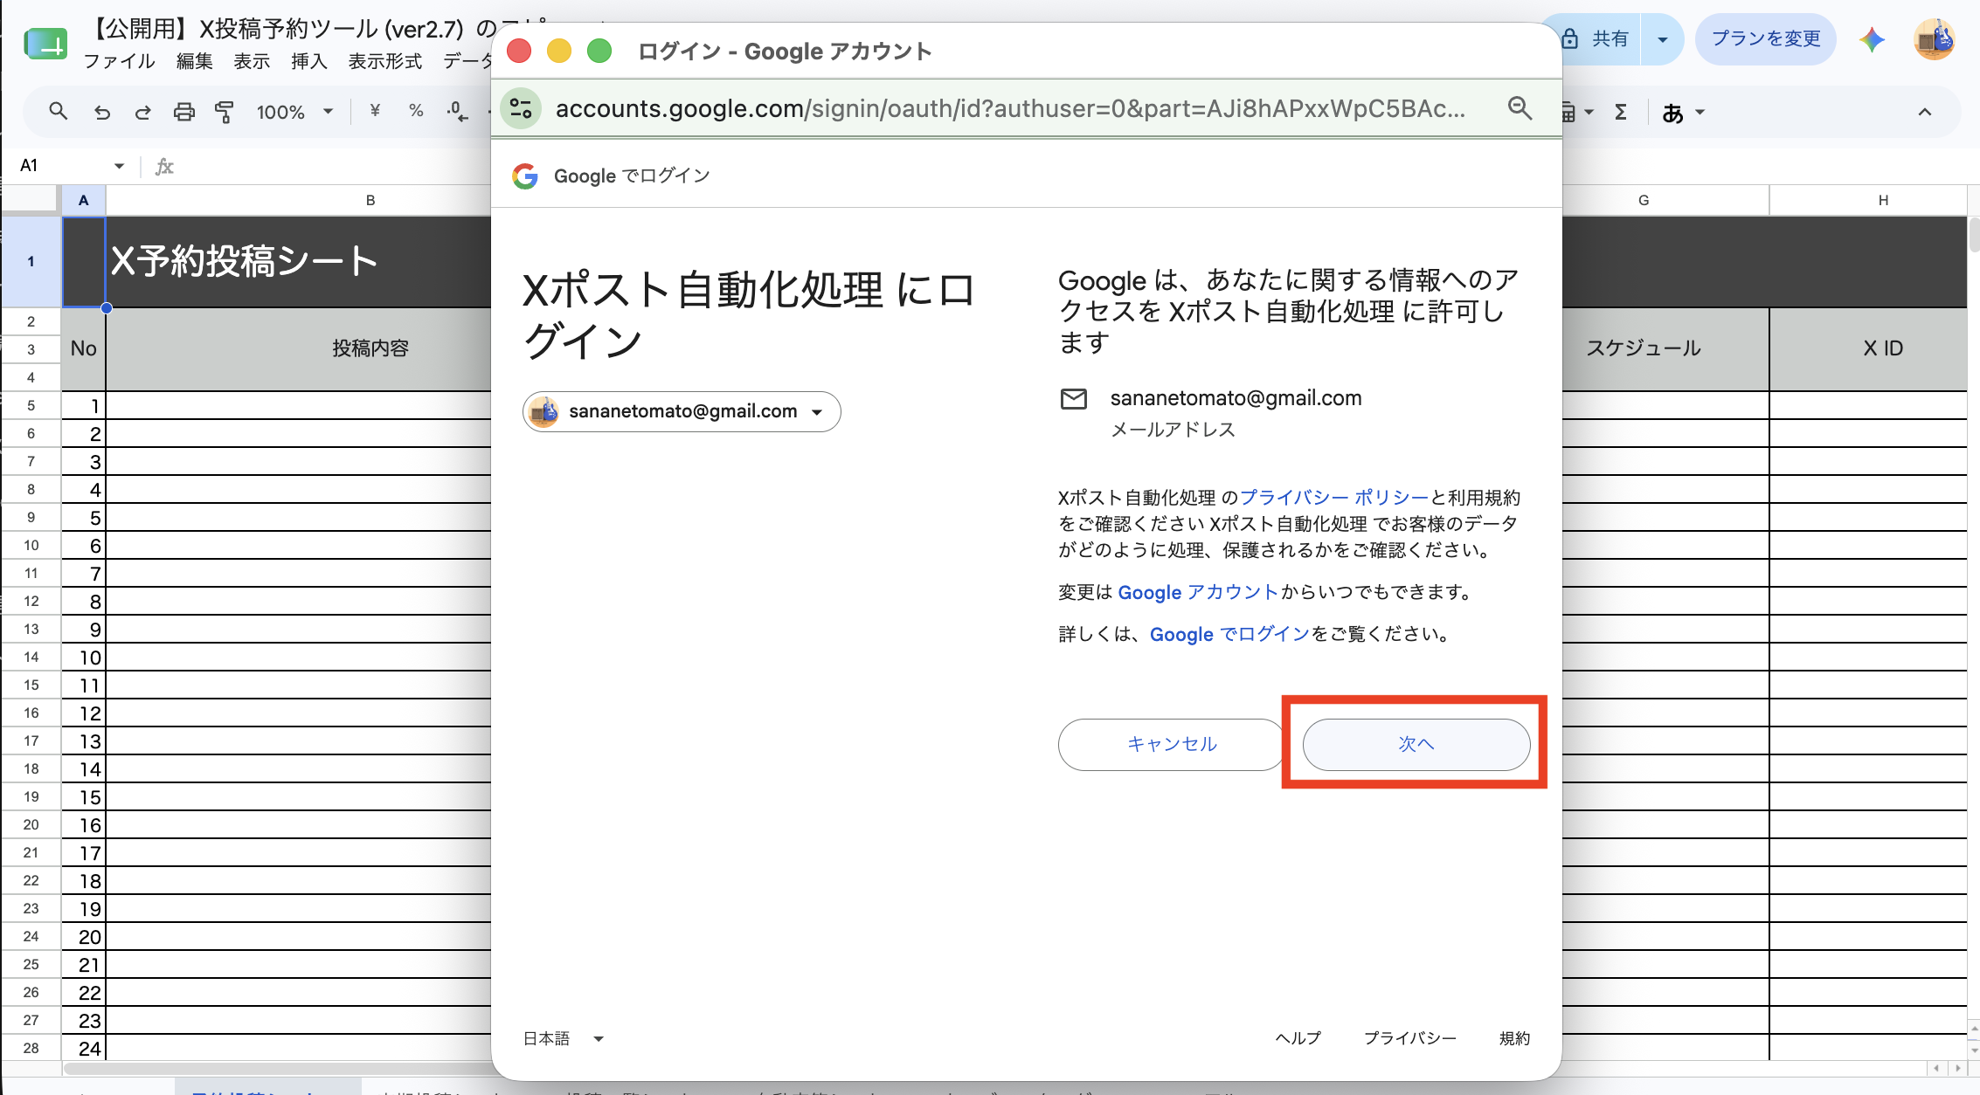Open the プライバシー ポリシー link
The height and width of the screenshot is (1095, 1980).
pyautogui.click(x=1334, y=498)
